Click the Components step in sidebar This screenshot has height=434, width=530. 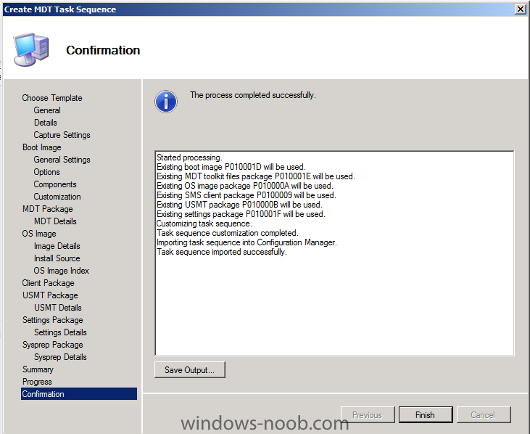(x=55, y=184)
